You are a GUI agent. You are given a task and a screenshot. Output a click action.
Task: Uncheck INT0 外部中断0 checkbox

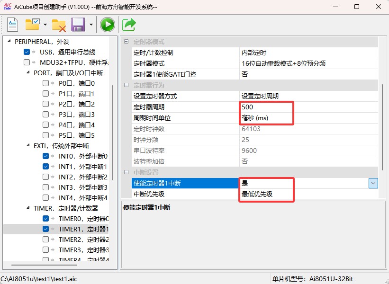coord(45,156)
